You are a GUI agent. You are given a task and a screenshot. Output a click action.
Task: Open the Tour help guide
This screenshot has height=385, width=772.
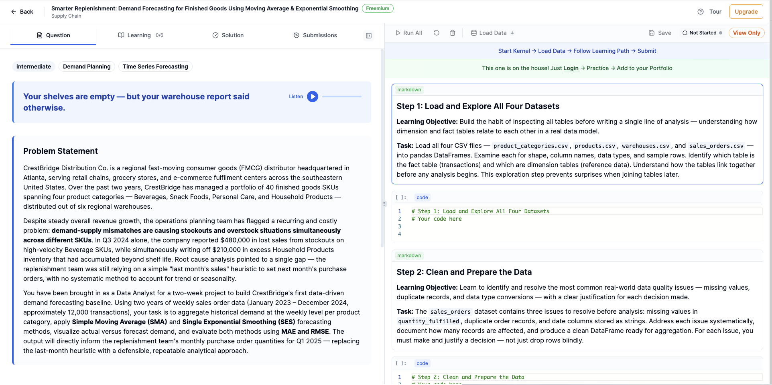[709, 12]
